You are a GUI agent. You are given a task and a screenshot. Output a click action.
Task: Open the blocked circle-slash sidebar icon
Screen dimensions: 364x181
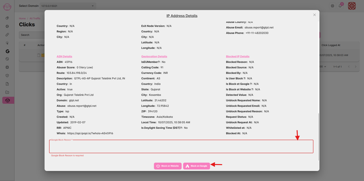pos(7,59)
